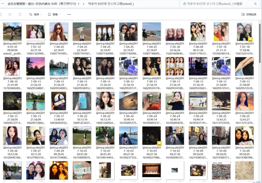This screenshot has width=262, height=183.
Task: Select file ending 16214380398 thumbnail
Action: [x=244, y=136]
